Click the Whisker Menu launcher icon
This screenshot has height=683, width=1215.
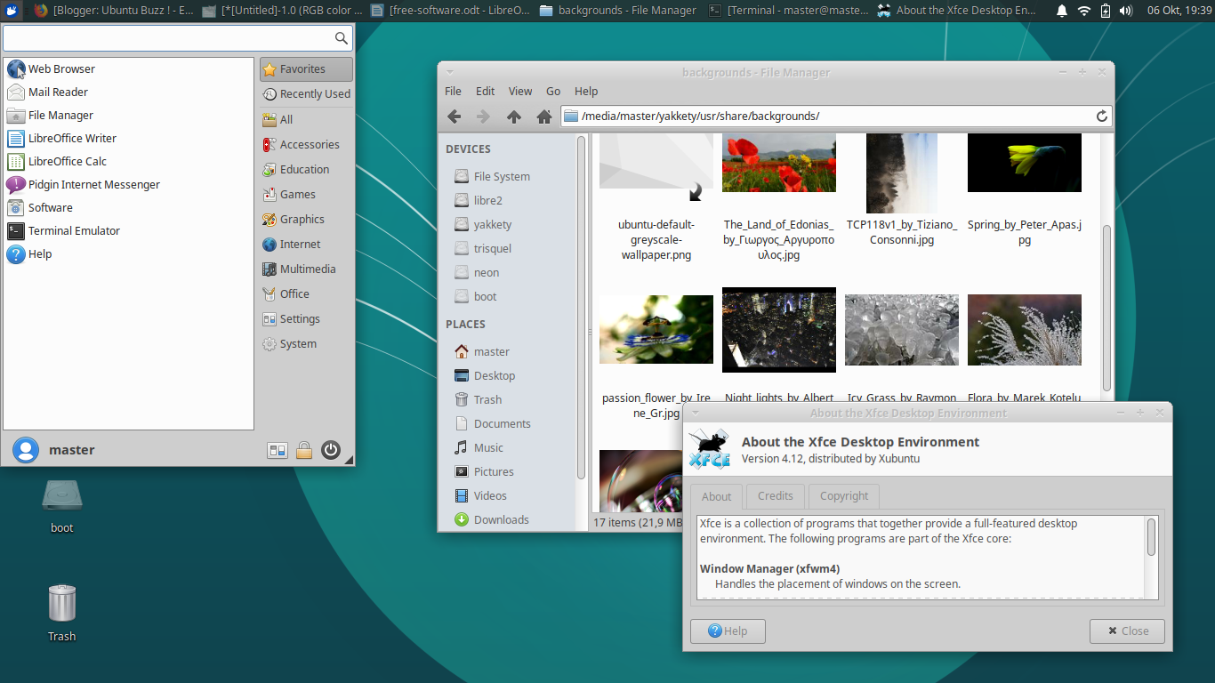(12, 11)
